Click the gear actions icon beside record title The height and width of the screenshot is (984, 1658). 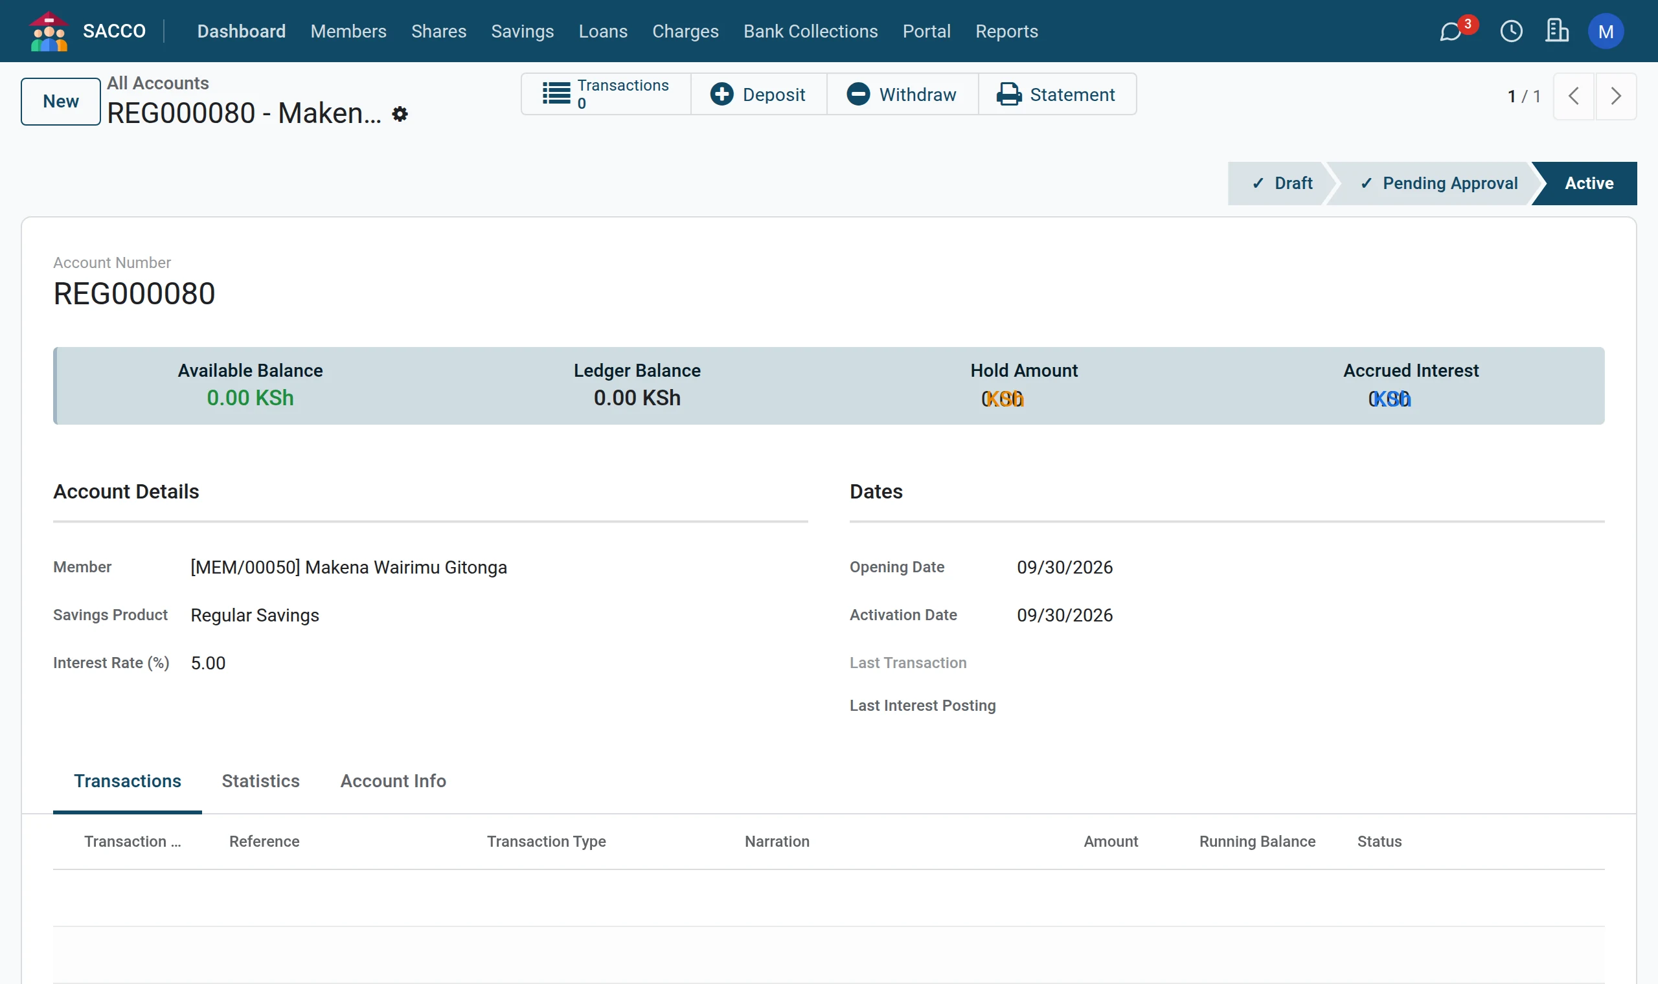pyautogui.click(x=399, y=114)
